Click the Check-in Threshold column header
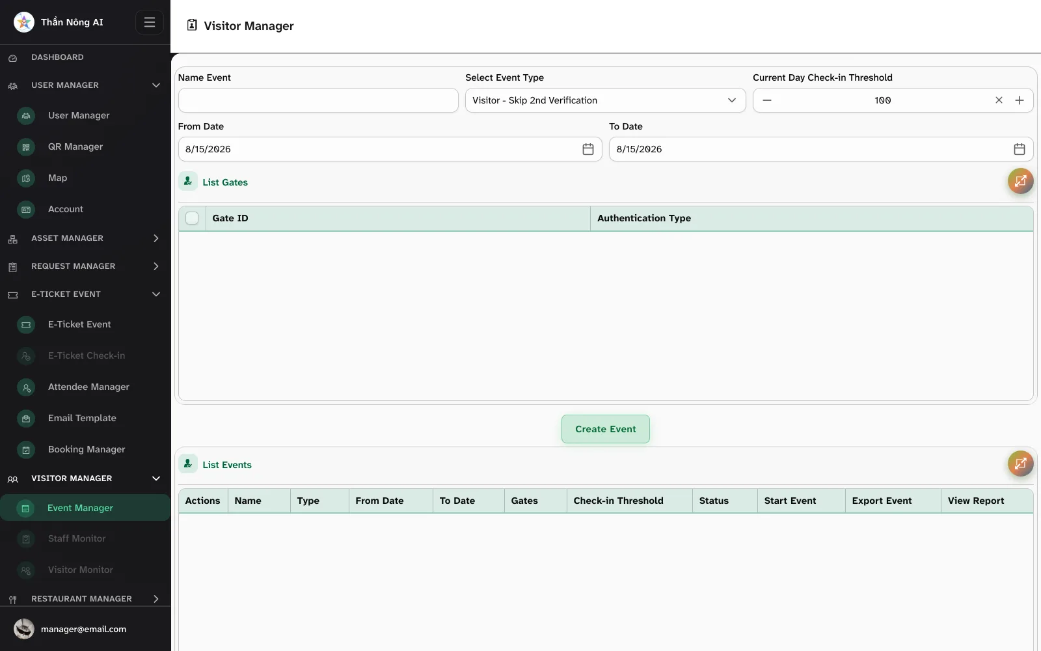1041x651 pixels. pos(630,501)
